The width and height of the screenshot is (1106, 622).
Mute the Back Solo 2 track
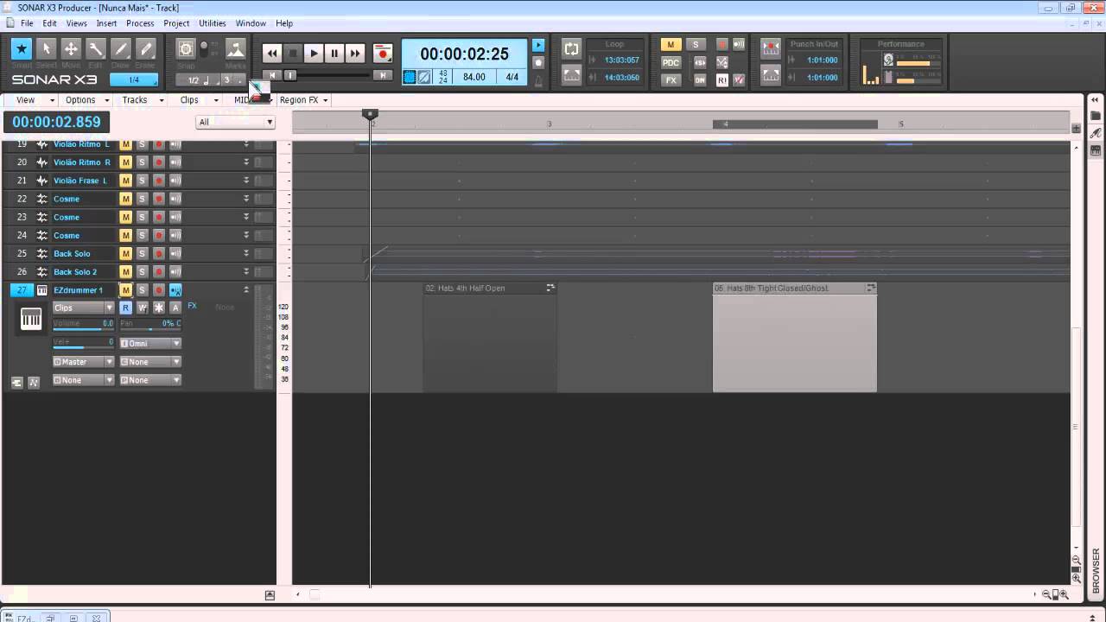tap(125, 272)
